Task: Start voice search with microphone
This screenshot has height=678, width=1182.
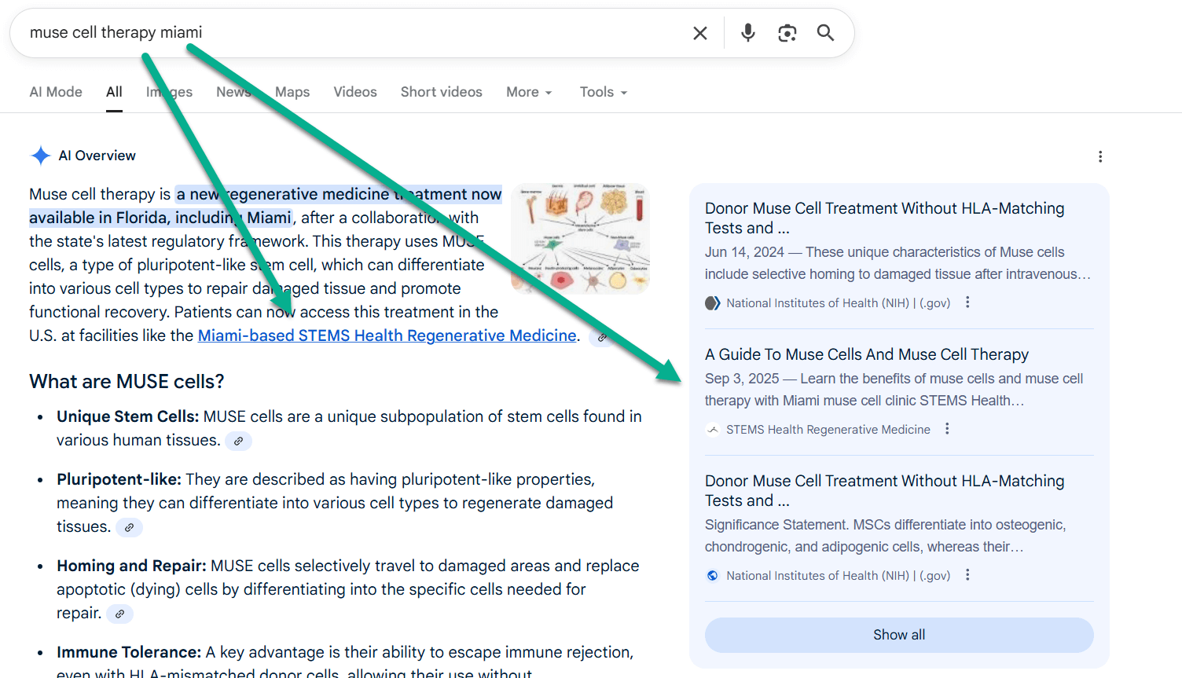Action: pyautogui.click(x=747, y=33)
